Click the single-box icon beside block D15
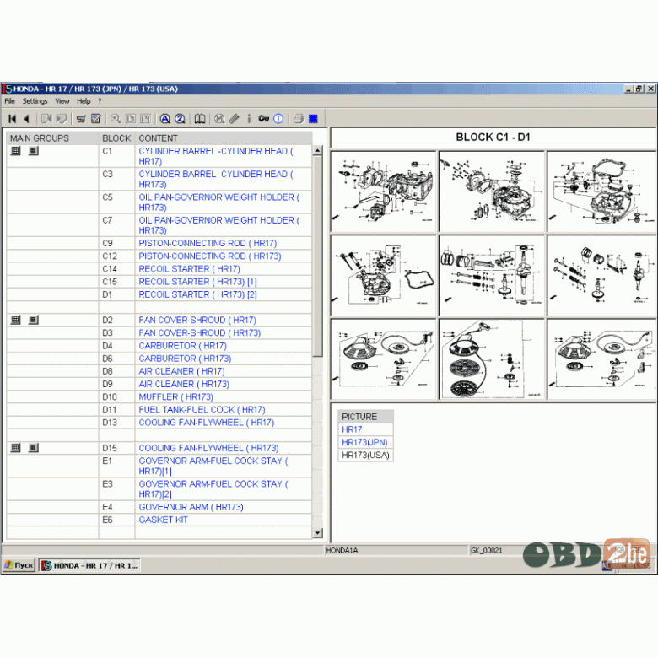 point(34,448)
